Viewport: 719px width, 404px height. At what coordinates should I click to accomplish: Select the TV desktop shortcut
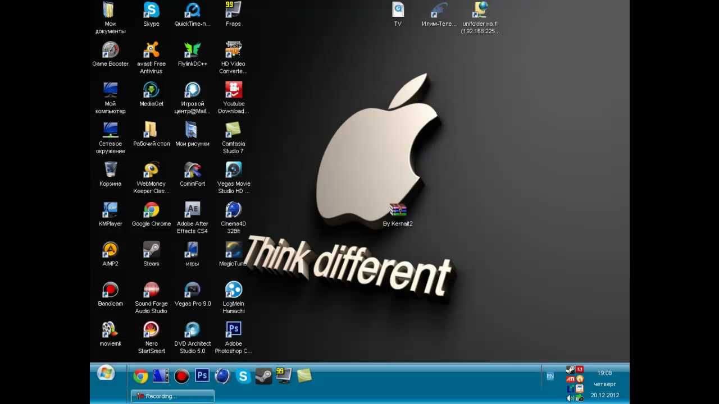[x=398, y=15]
